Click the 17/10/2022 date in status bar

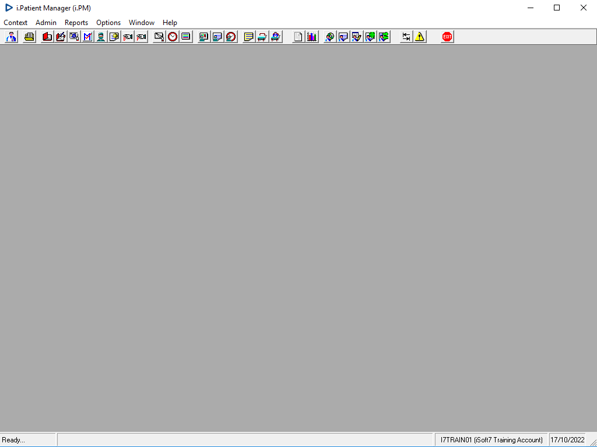(x=567, y=440)
